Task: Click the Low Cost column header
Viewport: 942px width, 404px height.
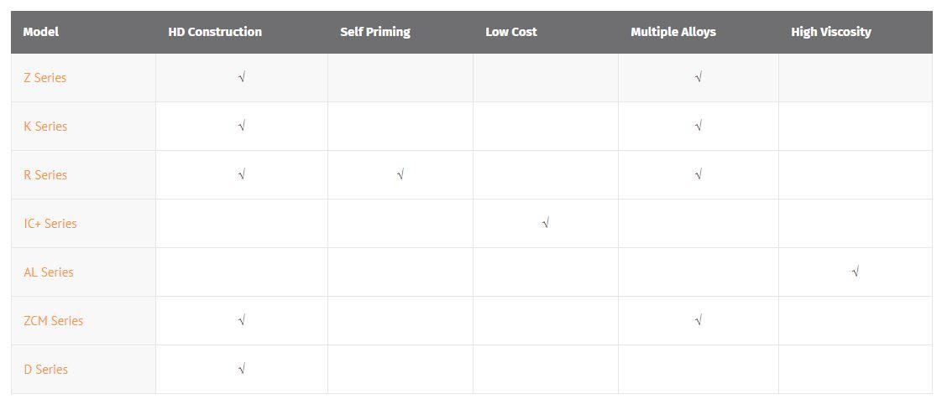Action: click(511, 33)
